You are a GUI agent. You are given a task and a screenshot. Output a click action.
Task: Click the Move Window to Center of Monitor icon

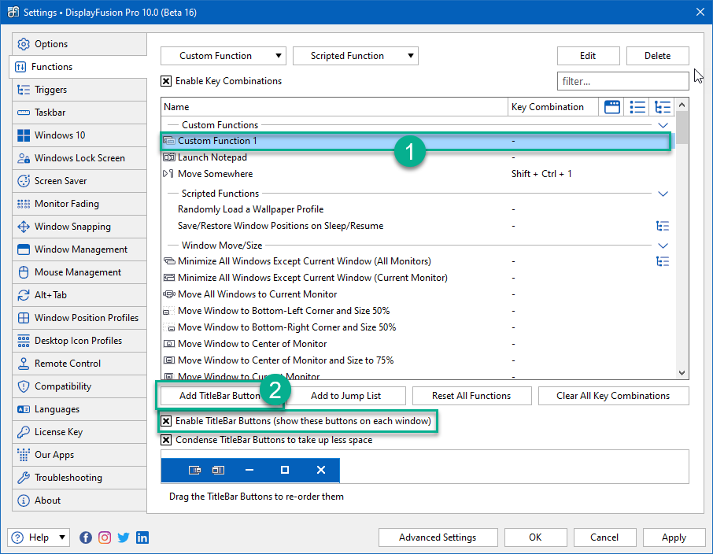(169, 344)
